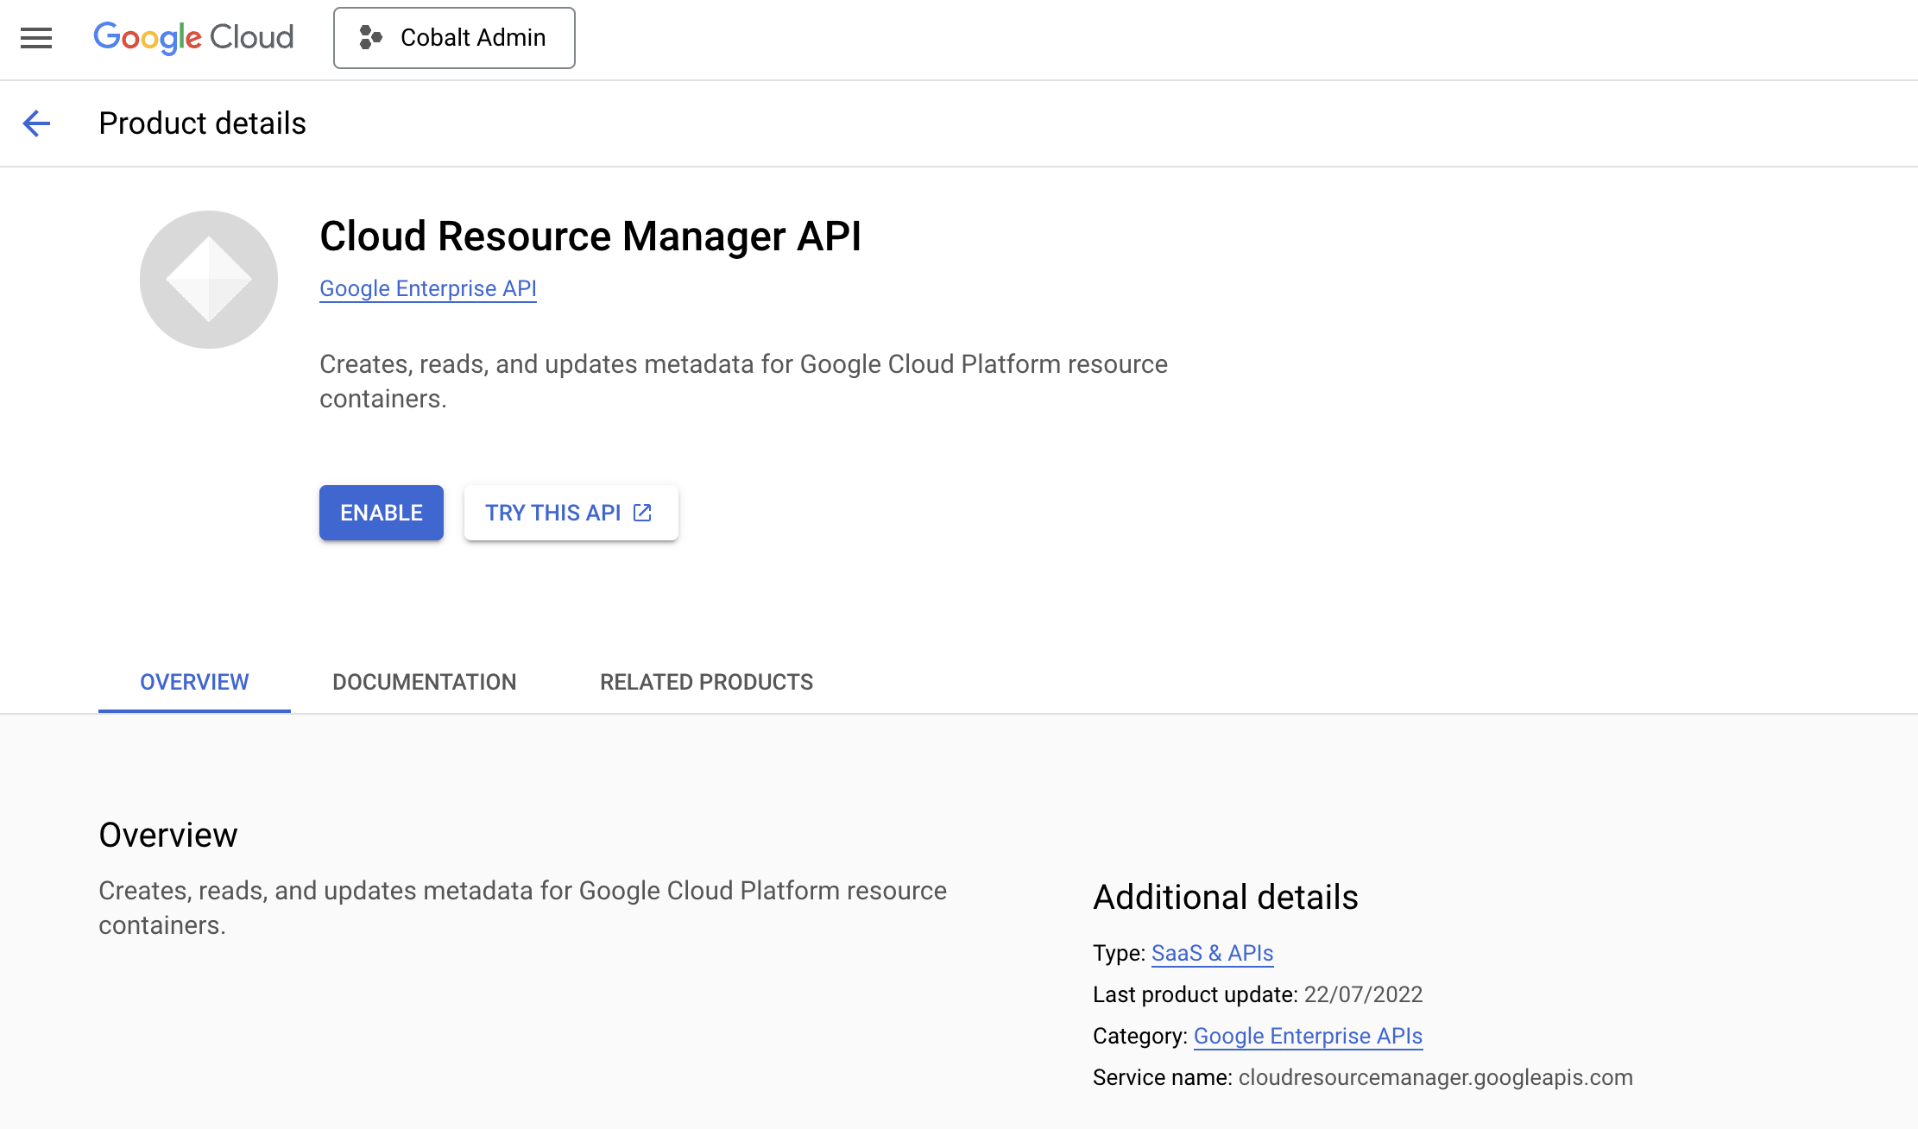Image resolution: width=1918 pixels, height=1129 pixels.
Task: Click the back arrow beside Product details
Action: [36, 123]
